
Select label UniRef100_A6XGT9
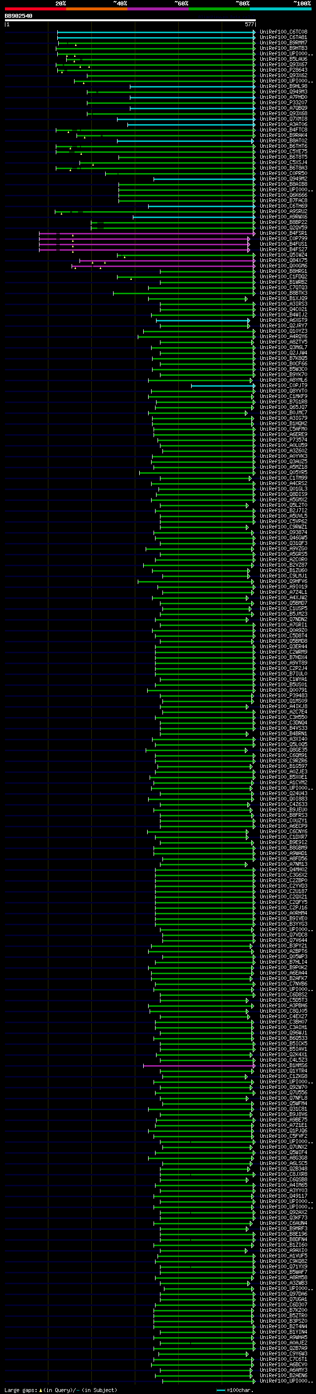pos(283,320)
